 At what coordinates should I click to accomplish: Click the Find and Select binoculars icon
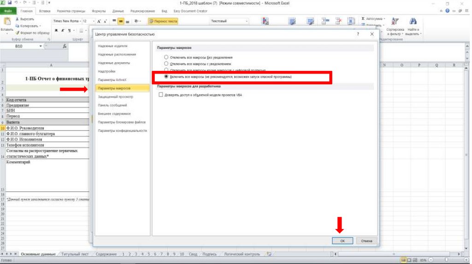pos(413,22)
